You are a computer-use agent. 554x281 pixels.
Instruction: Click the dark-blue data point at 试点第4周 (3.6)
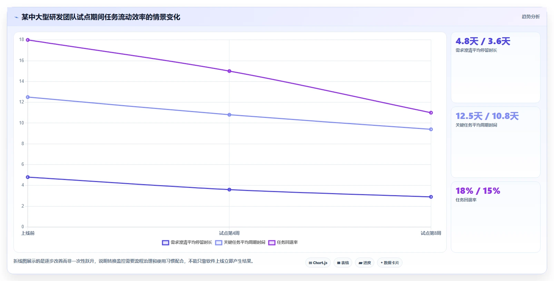coord(229,190)
